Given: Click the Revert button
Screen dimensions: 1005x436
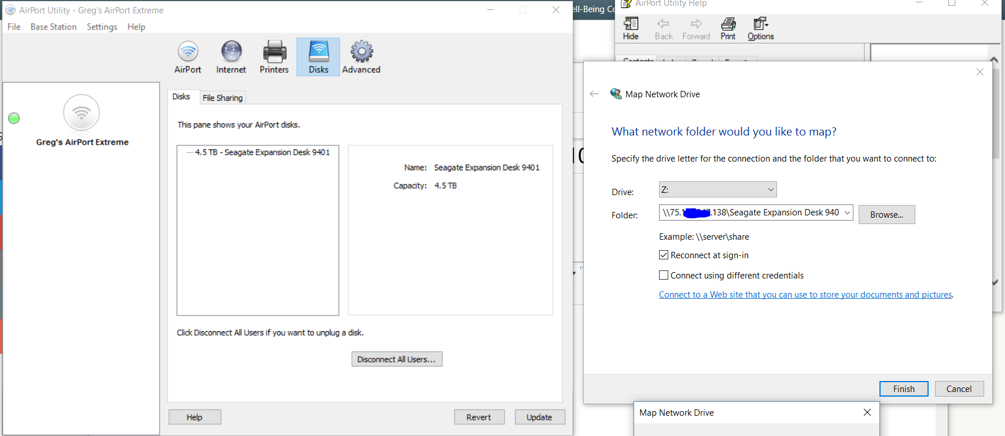Looking at the screenshot, I should [x=478, y=417].
